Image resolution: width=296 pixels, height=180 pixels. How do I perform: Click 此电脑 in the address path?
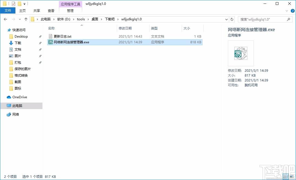click(x=46, y=19)
